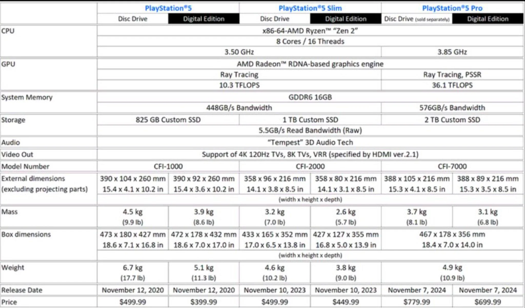Select the PlayStation 5 Pro column header
Screen dimensions: 525x308
[452, 8]
